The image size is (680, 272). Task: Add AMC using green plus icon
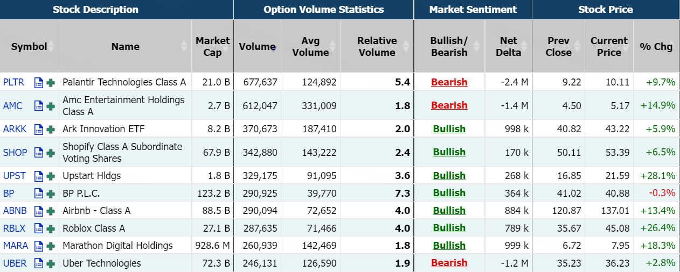click(x=51, y=106)
